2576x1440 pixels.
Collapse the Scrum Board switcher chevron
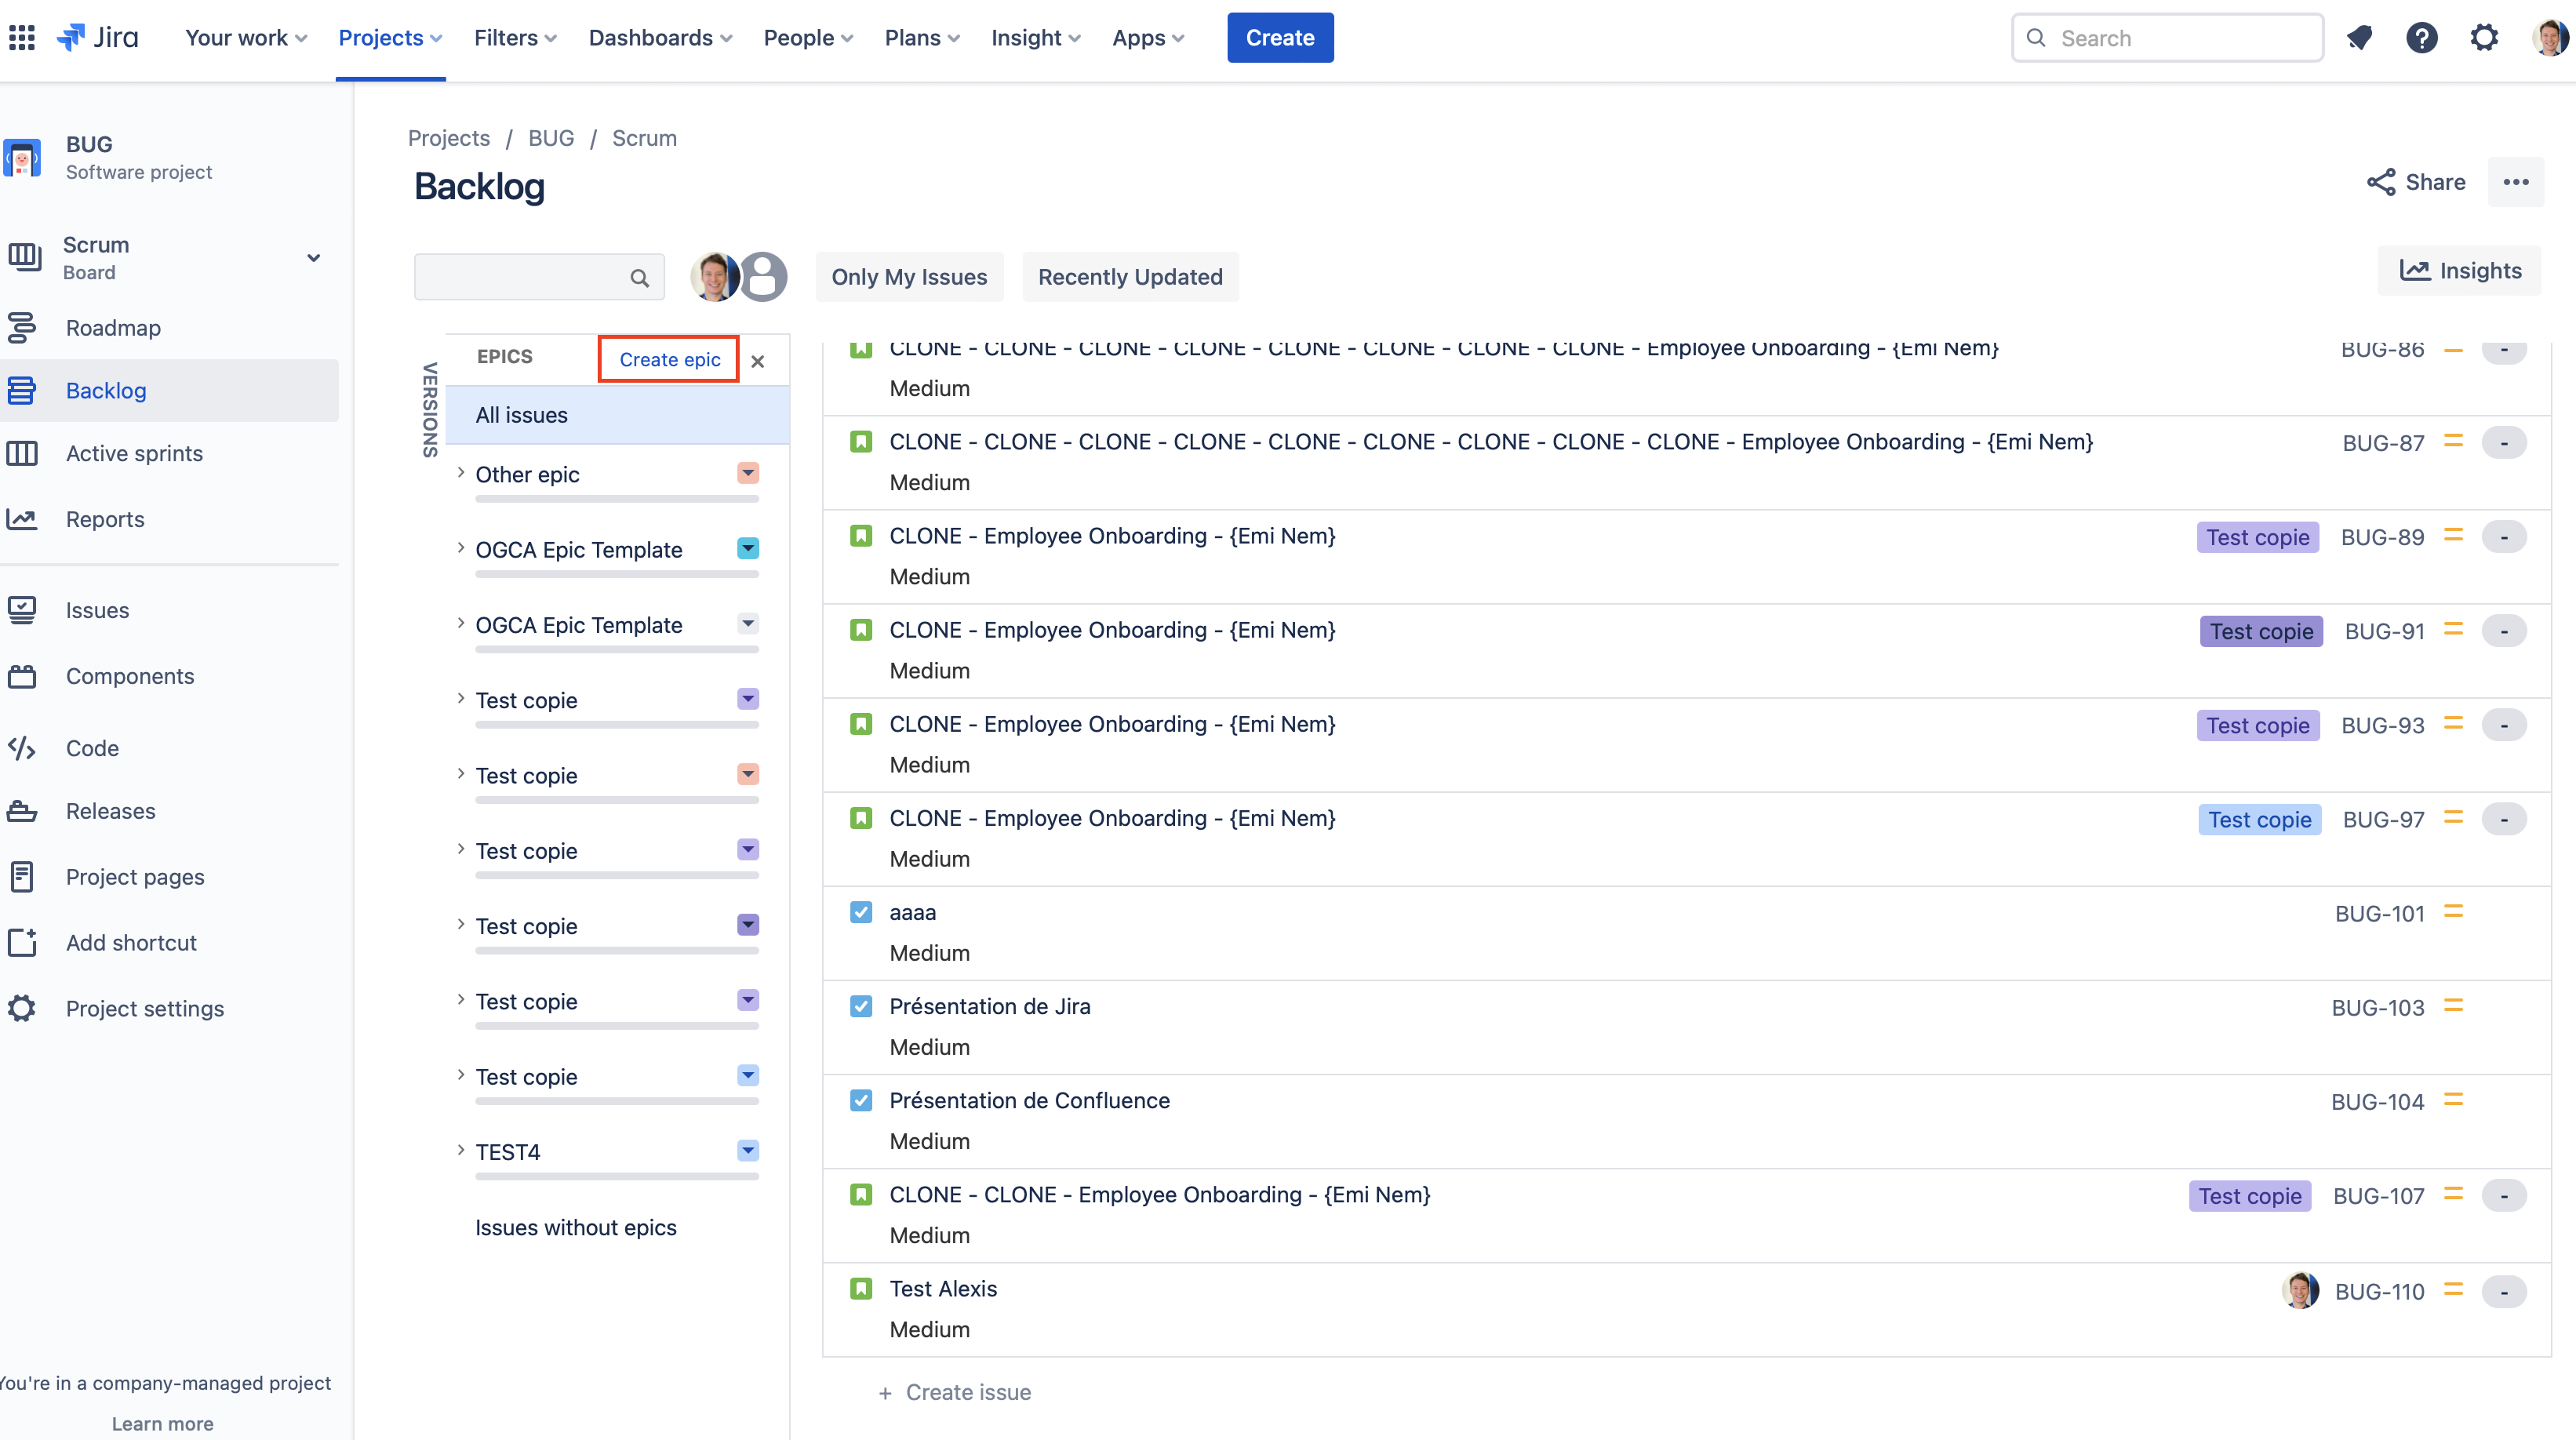coord(313,257)
